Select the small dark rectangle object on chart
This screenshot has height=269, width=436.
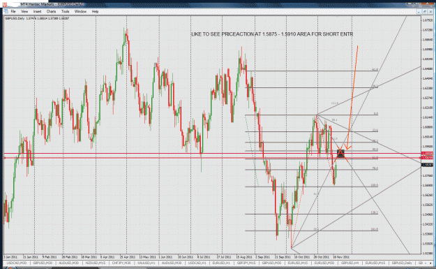340,154
